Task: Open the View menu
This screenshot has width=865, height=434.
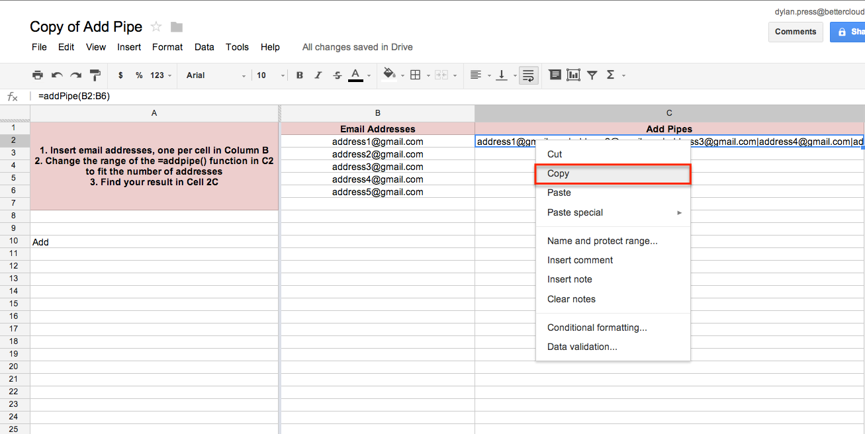Action: point(96,47)
